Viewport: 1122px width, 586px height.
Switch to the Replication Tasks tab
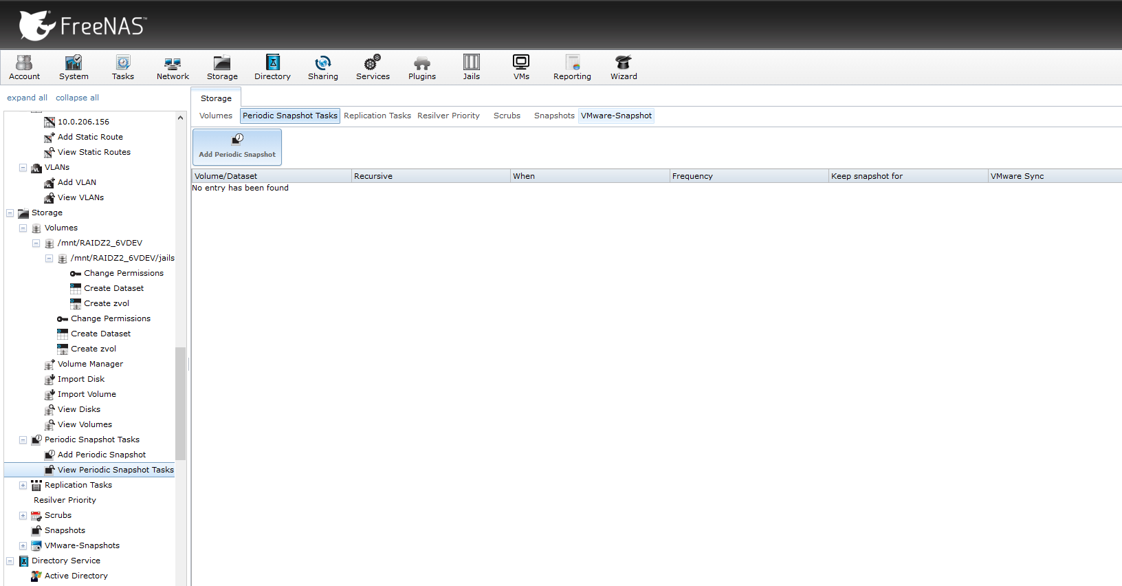[x=377, y=116]
